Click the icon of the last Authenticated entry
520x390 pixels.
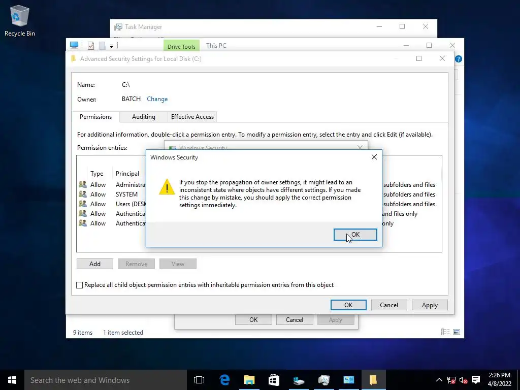coord(83,223)
